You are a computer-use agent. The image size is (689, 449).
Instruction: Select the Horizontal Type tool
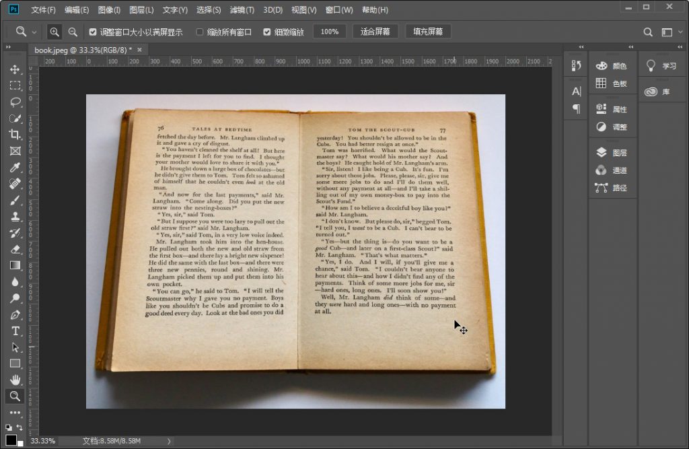click(x=15, y=331)
